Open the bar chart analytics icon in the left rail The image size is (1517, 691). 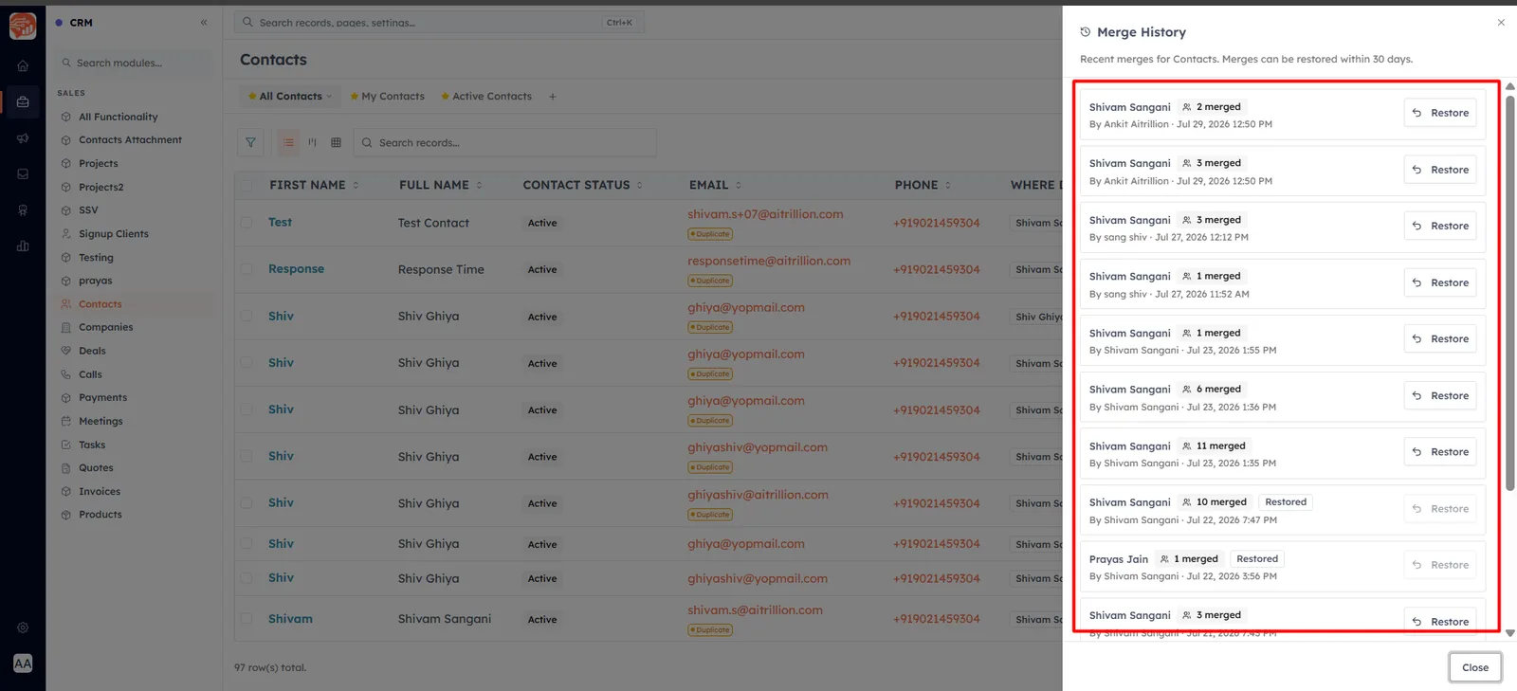tap(23, 246)
